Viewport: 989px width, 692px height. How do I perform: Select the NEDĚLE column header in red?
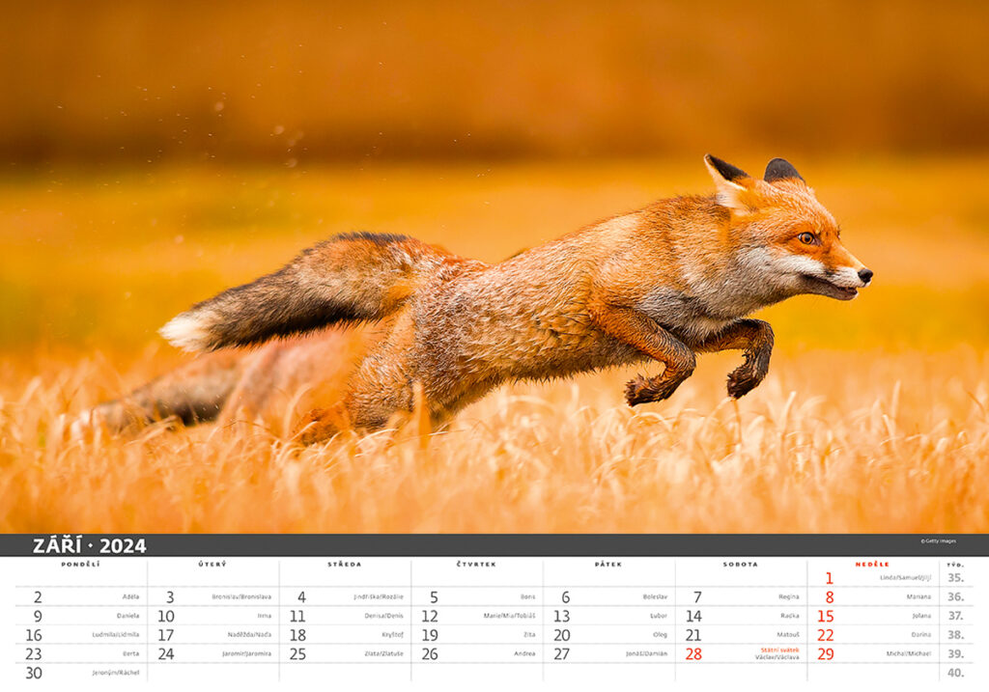pos(872,564)
